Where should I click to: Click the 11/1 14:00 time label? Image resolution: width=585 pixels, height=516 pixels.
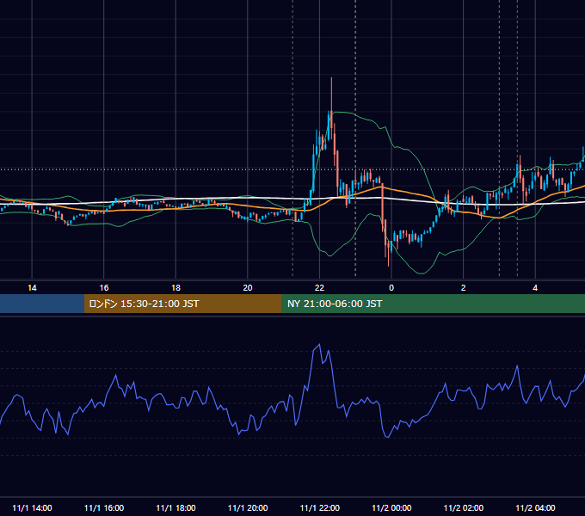click(32, 507)
